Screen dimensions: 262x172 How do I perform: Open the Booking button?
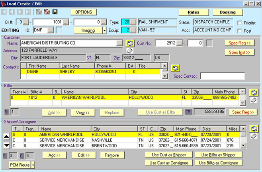tap(228, 12)
